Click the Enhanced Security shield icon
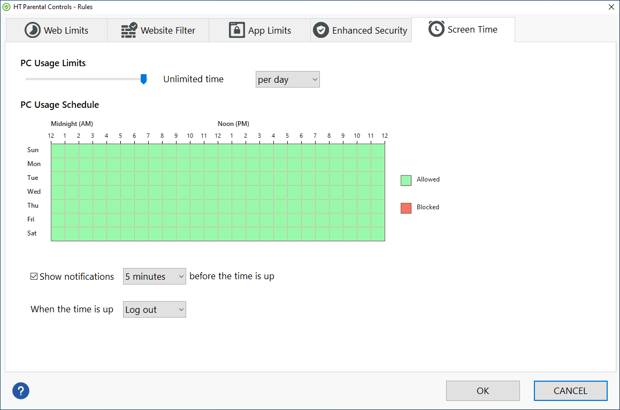 point(320,30)
